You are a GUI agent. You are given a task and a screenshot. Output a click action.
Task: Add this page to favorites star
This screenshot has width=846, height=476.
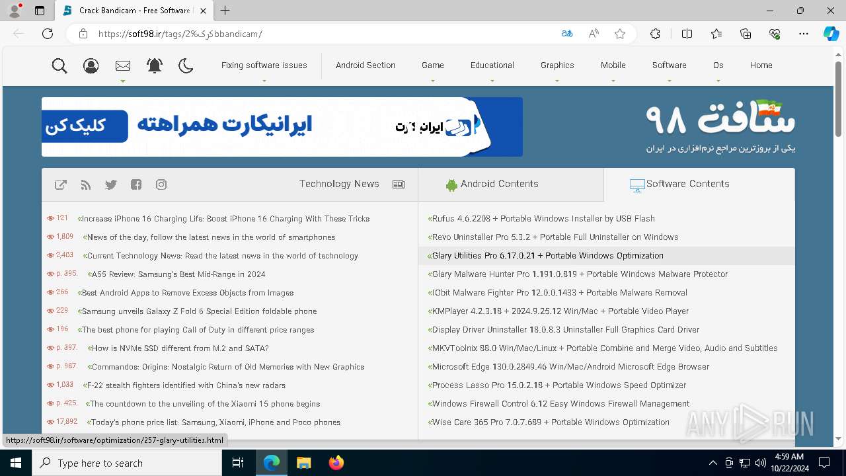point(620,34)
